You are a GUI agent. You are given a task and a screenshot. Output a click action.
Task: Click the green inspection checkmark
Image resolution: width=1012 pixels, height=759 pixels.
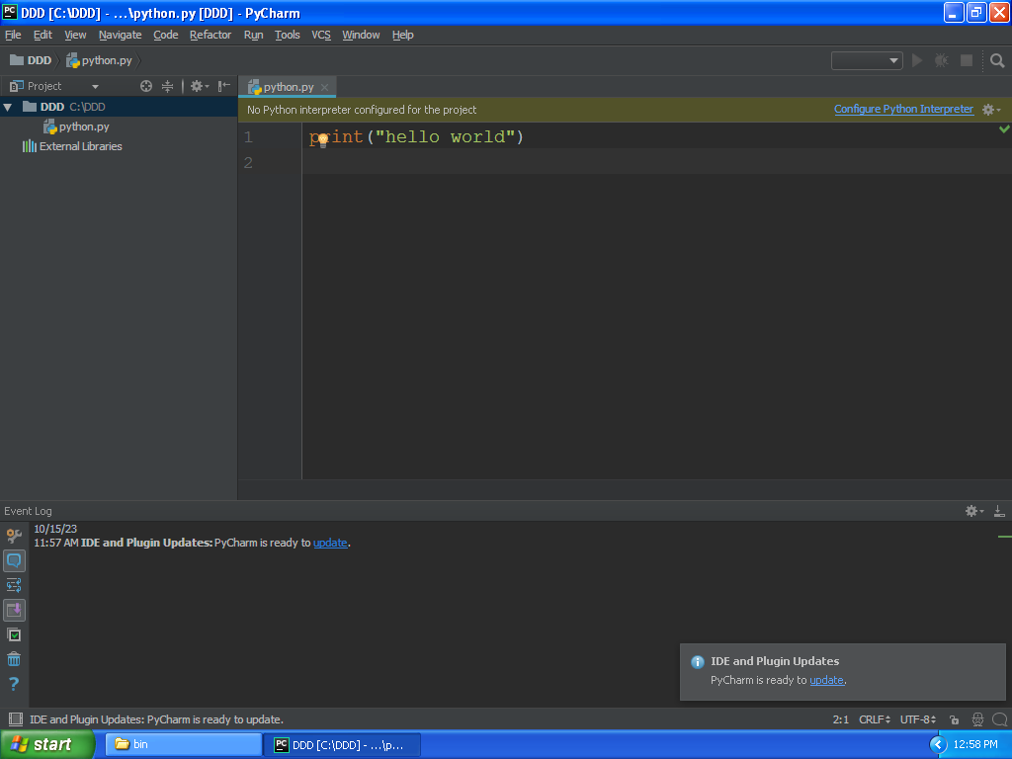click(1004, 129)
